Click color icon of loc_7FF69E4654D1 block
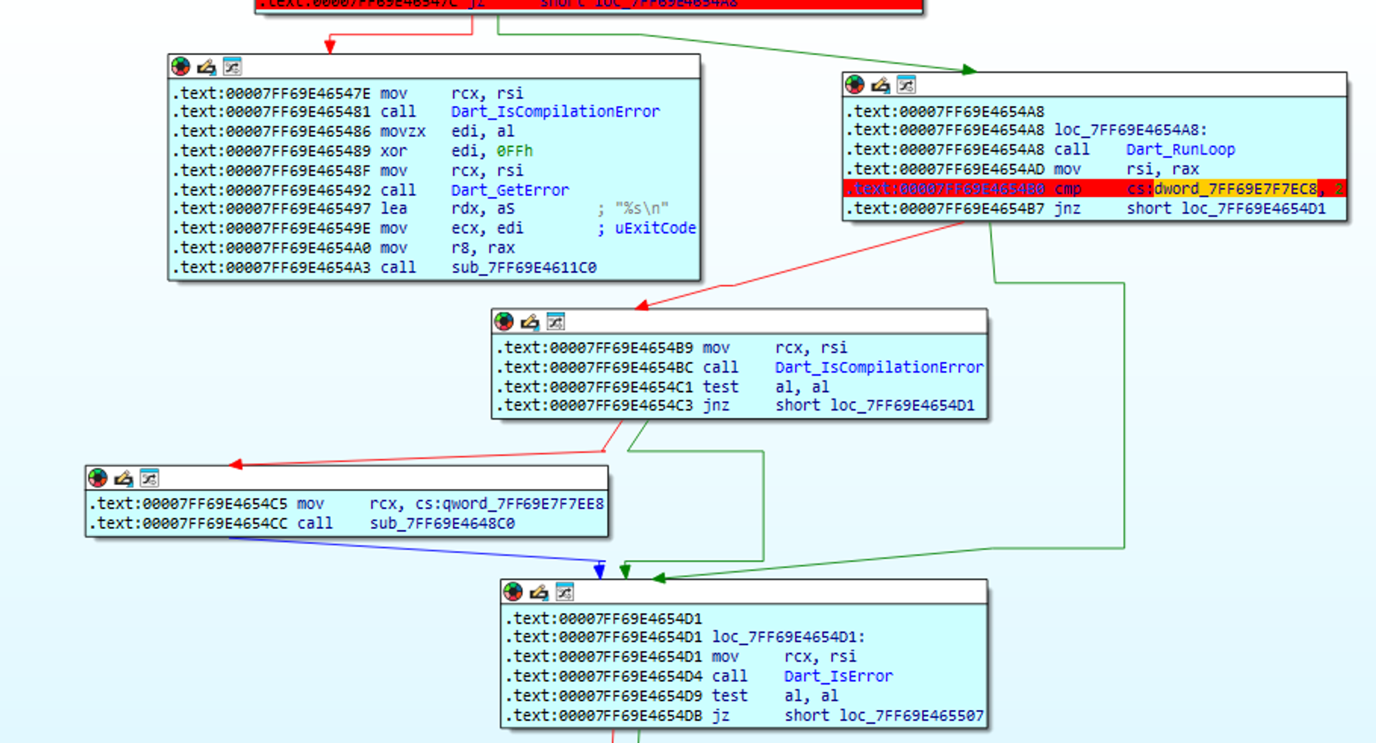1376x743 pixels. tap(513, 592)
